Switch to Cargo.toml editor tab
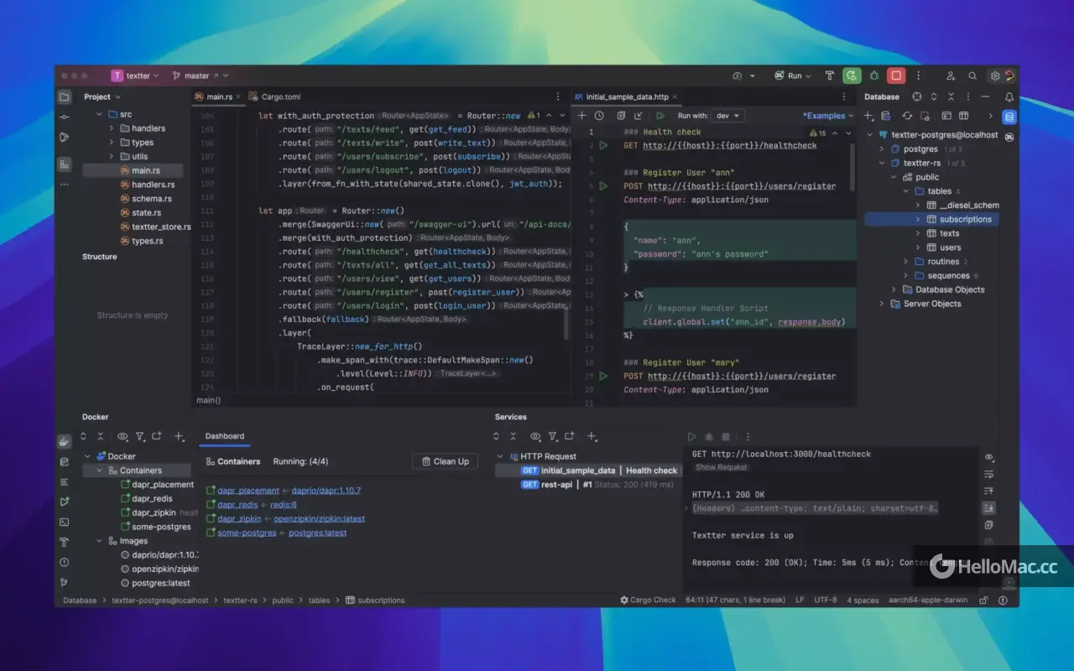The image size is (1074, 671). click(275, 96)
